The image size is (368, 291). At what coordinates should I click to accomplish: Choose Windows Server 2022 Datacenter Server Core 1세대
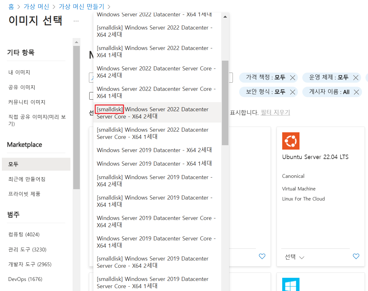[x=157, y=92]
